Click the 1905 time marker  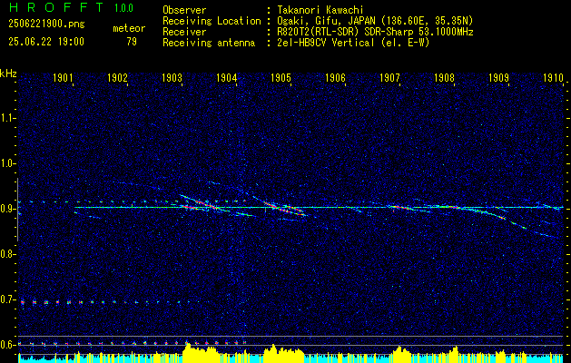tap(281, 77)
